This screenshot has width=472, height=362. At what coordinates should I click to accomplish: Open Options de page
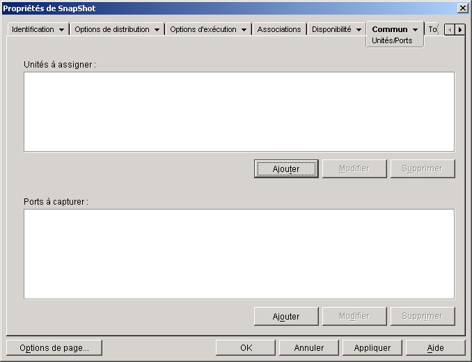54,348
